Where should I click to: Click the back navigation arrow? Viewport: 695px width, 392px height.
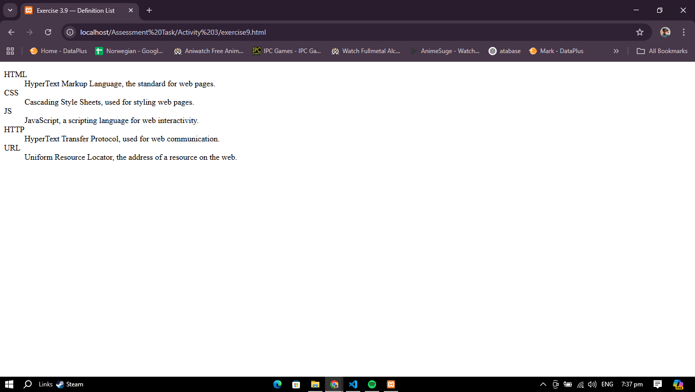pos(11,32)
